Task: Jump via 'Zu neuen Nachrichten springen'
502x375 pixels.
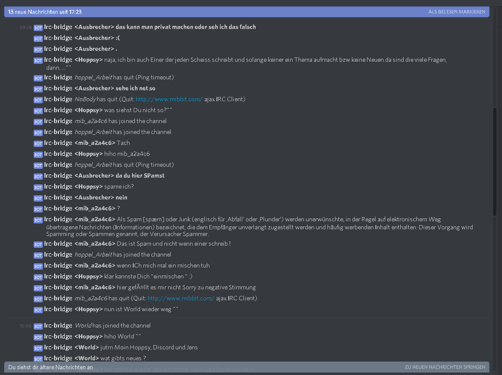Action: [445, 367]
